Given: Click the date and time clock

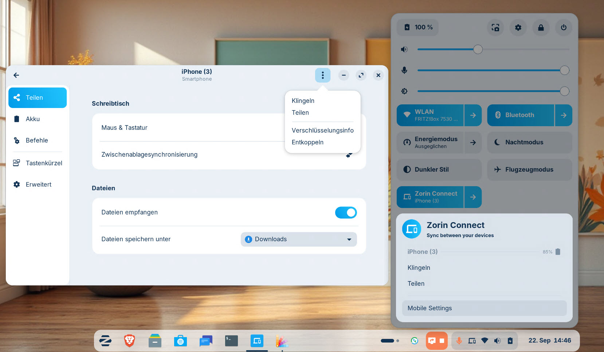Looking at the screenshot, I should pos(549,340).
